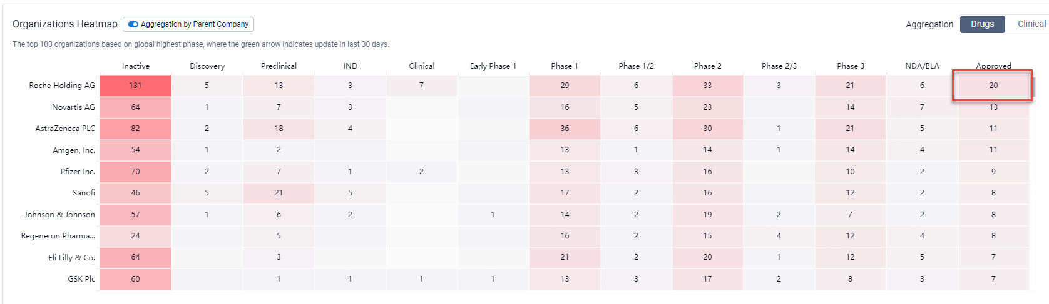The width and height of the screenshot is (1049, 304).
Task: Open the Novartis AG row label
Action: click(x=73, y=107)
